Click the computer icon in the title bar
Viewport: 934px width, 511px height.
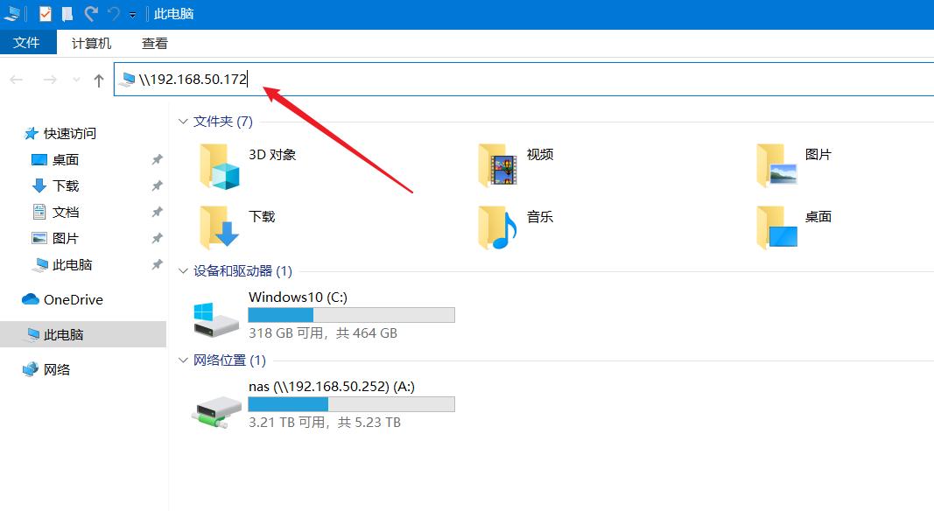click(12, 14)
